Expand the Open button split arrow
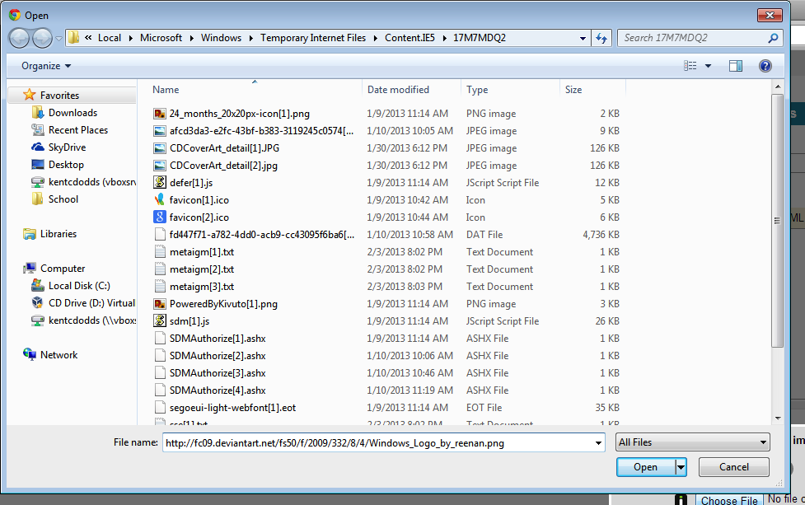Viewport: 805px width, 505px height. pos(681,467)
